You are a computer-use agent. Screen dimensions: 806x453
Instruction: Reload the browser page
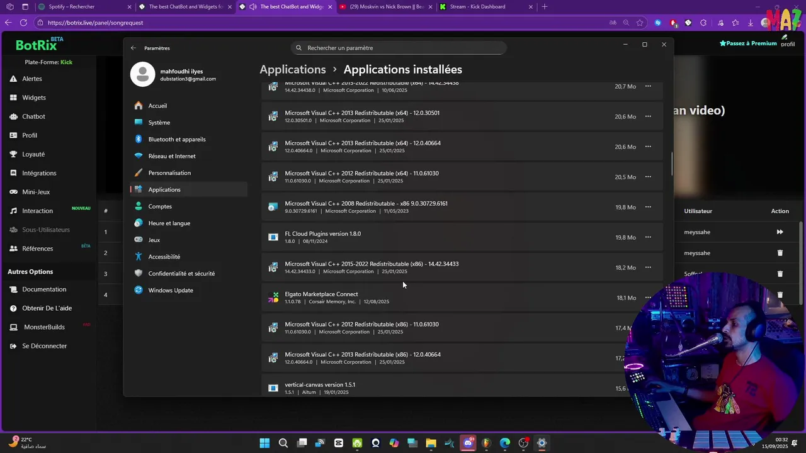[x=23, y=23]
